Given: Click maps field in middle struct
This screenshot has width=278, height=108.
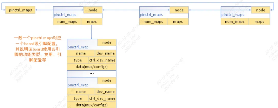Looking at the screenshot, I should click(x=178, y=22).
